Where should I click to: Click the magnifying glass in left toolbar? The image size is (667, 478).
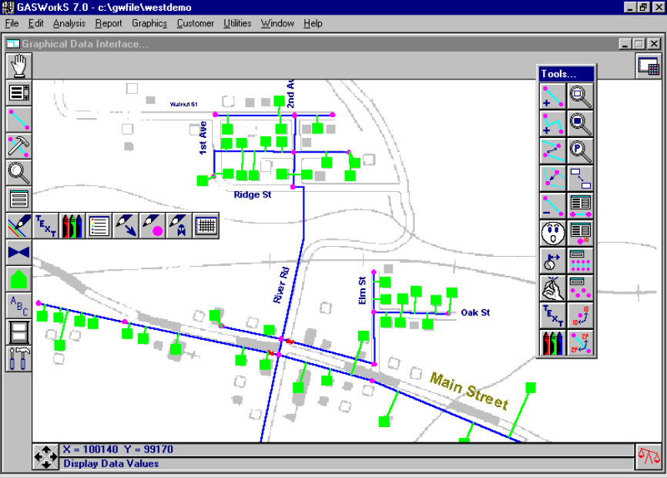18,172
